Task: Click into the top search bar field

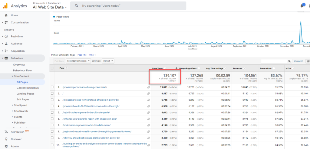Action: pos(128,6)
